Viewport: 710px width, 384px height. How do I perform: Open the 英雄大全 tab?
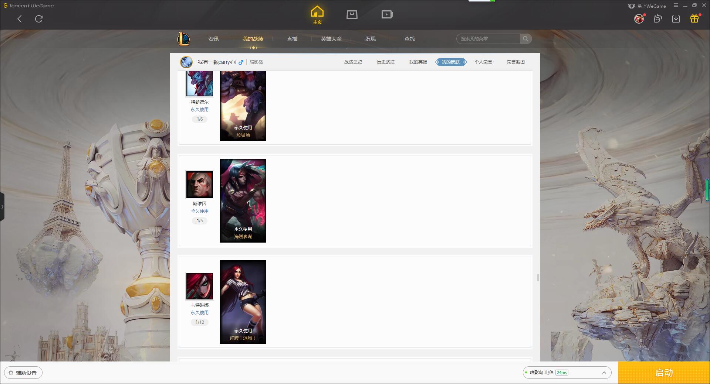click(331, 39)
